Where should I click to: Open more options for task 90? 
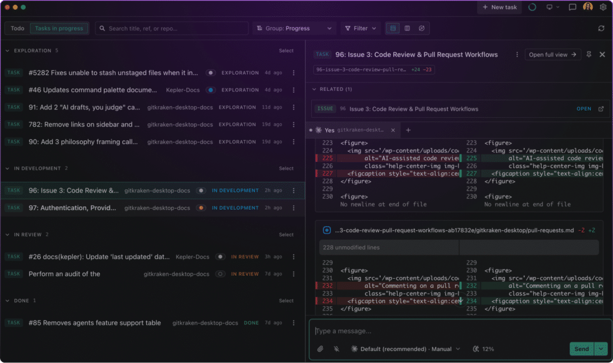coord(293,142)
